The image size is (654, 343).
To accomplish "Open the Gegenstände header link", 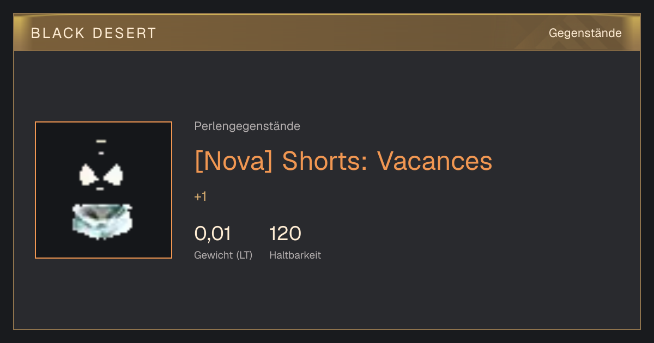I will (585, 33).
